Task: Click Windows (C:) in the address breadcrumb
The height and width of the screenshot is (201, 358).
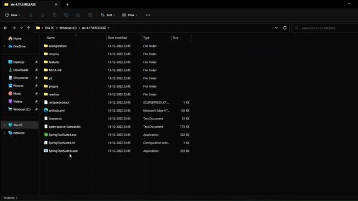Action: tap(68, 28)
